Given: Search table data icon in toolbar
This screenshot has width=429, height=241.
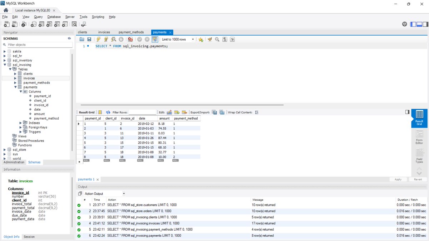Looking at the screenshot, I should click(x=74, y=24).
